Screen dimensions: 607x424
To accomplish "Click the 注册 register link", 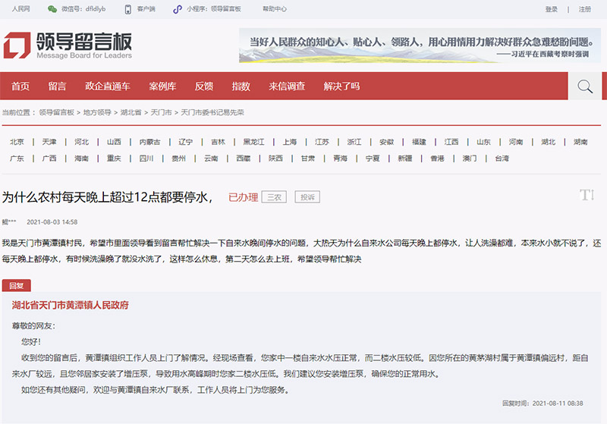I will point(585,10).
